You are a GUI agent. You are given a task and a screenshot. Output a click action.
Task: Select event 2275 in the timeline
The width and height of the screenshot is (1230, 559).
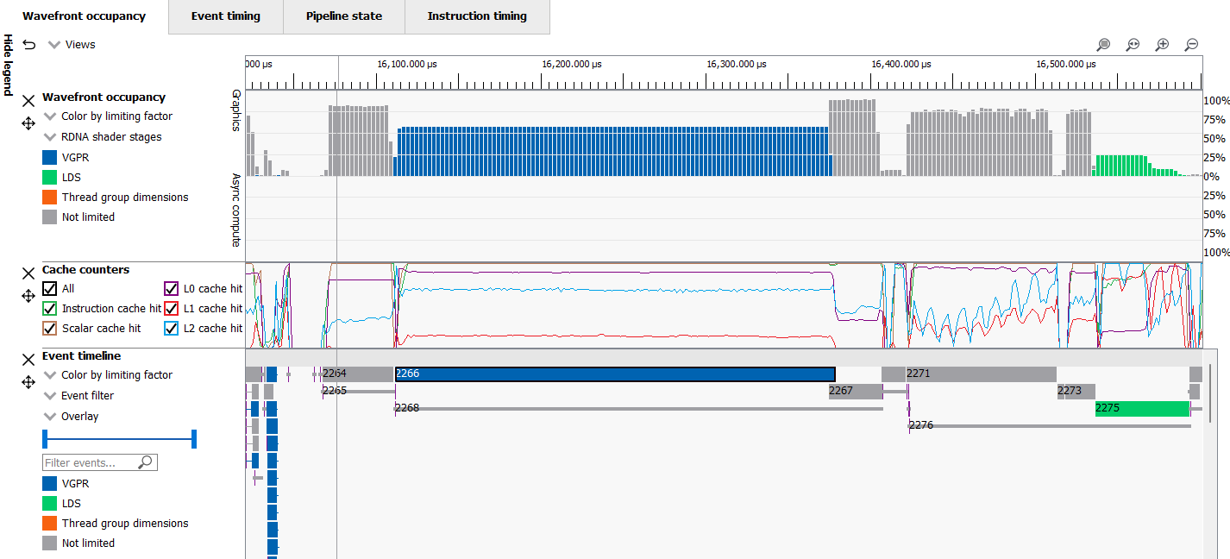(x=1141, y=408)
